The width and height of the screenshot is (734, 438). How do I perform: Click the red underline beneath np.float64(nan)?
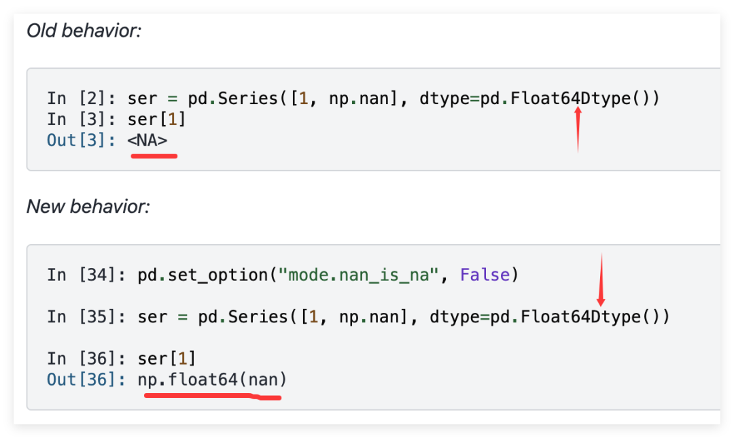click(213, 397)
